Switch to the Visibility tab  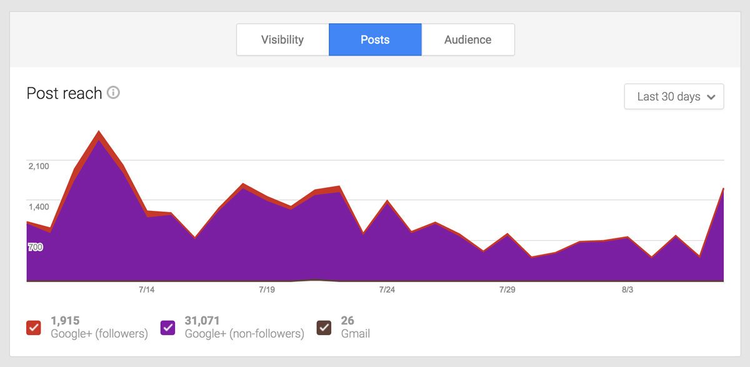[x=282, y=40]
